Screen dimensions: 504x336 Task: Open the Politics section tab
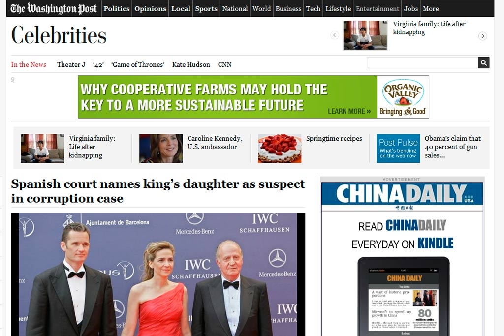pos(117,8)
